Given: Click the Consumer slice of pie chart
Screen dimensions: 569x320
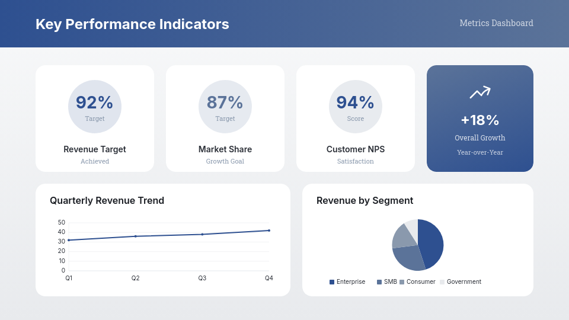Looking at the screenshot, I should pos(403,236).
